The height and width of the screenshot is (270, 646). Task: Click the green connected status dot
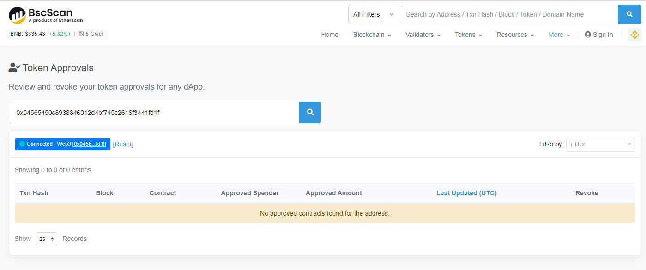pos(22,144)
